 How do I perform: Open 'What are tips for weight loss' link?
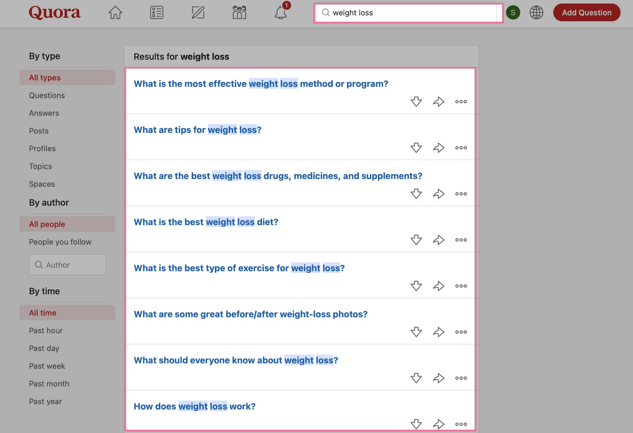pos(198,130)
